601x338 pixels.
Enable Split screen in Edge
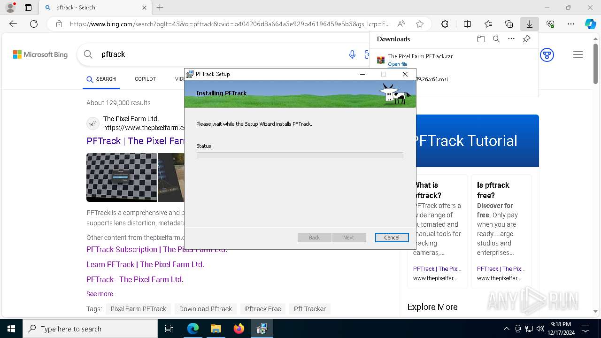coord(467,24)
